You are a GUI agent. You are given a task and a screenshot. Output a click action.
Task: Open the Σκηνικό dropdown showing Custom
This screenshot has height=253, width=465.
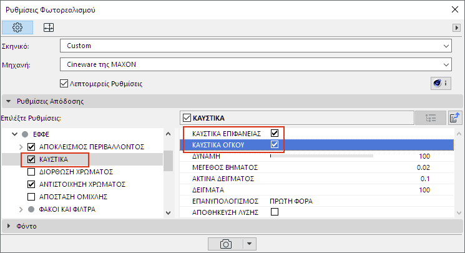point(256,46)
